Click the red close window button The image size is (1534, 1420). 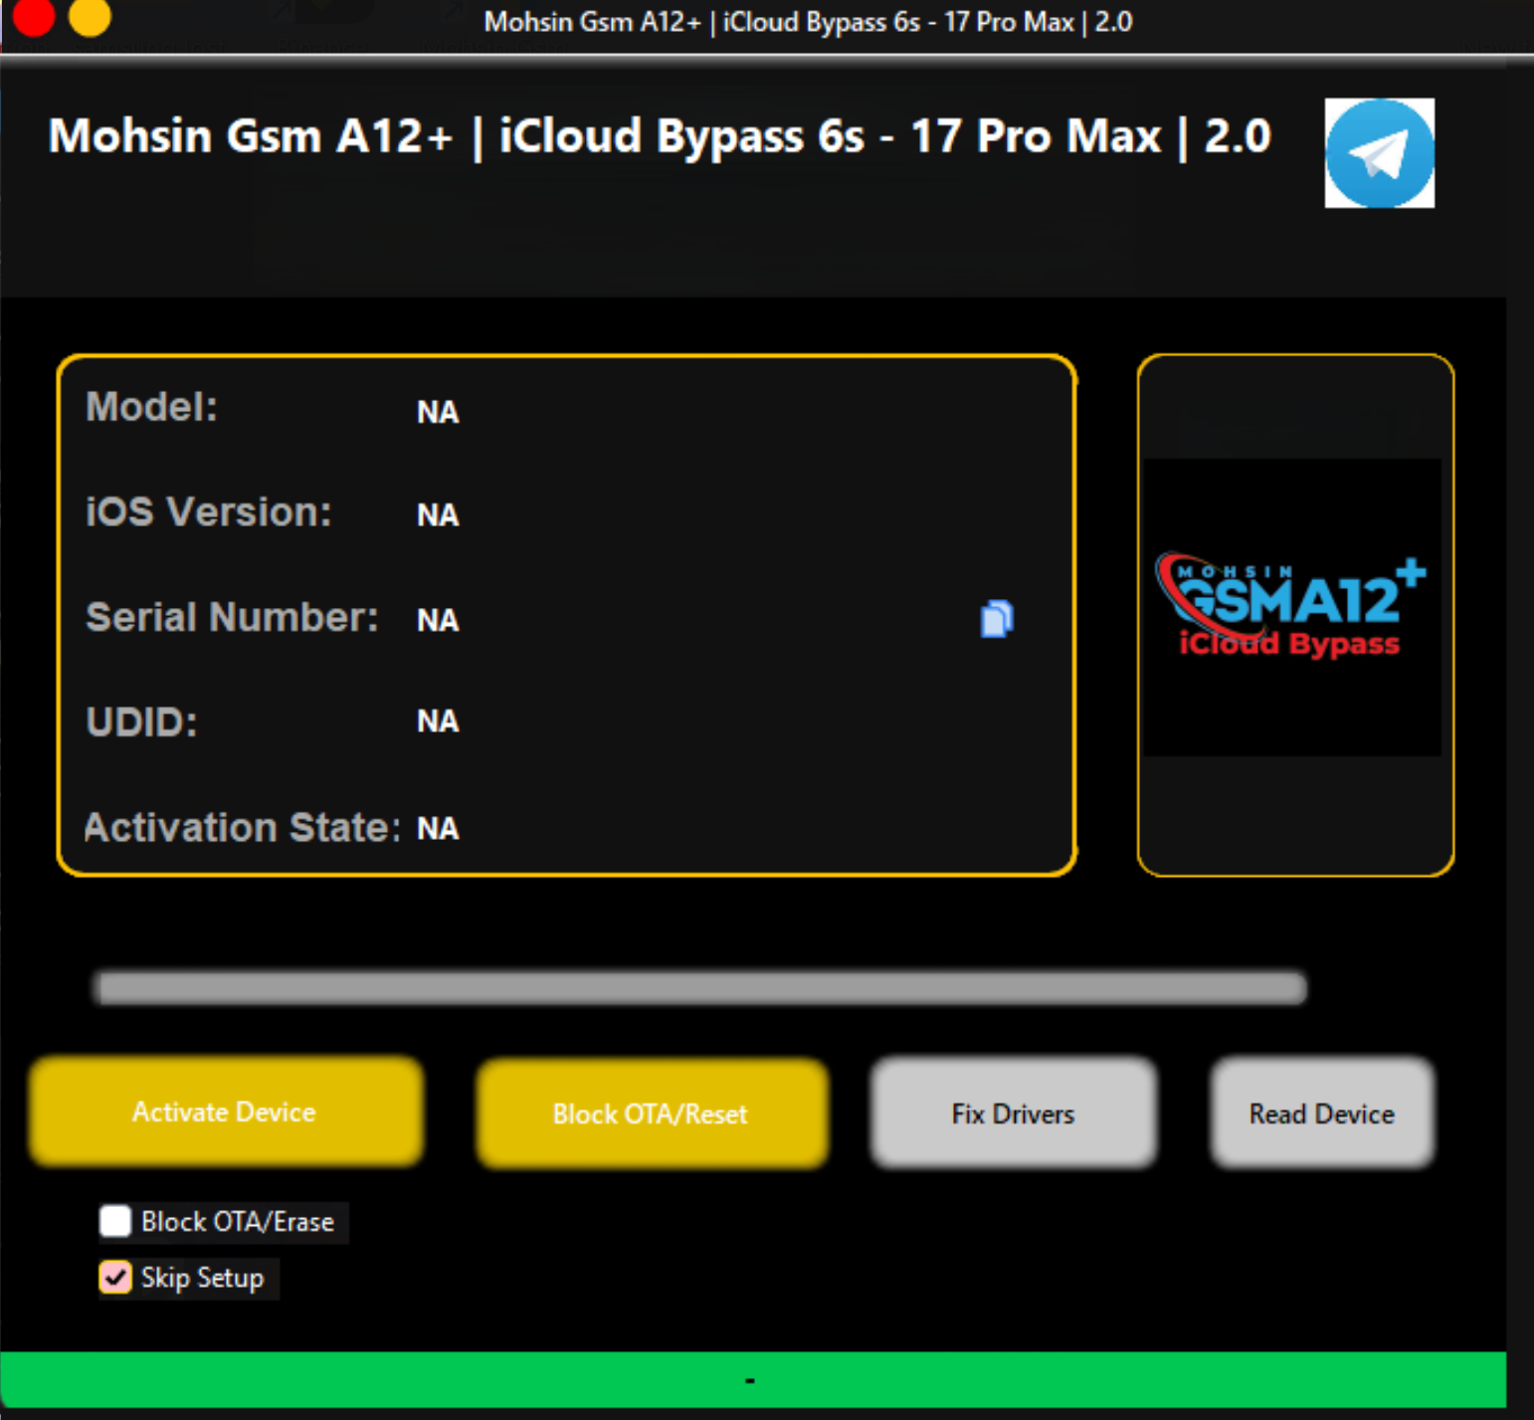33,17
